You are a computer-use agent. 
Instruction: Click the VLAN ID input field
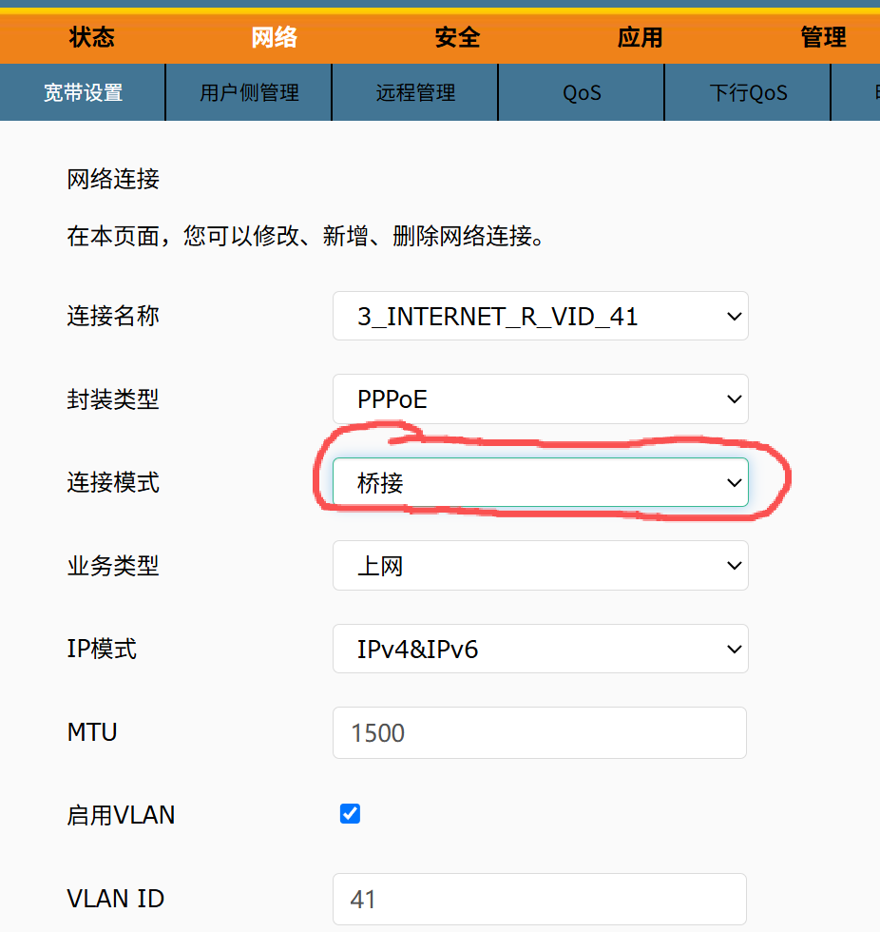pyautogui.click(x=540, y=899)
